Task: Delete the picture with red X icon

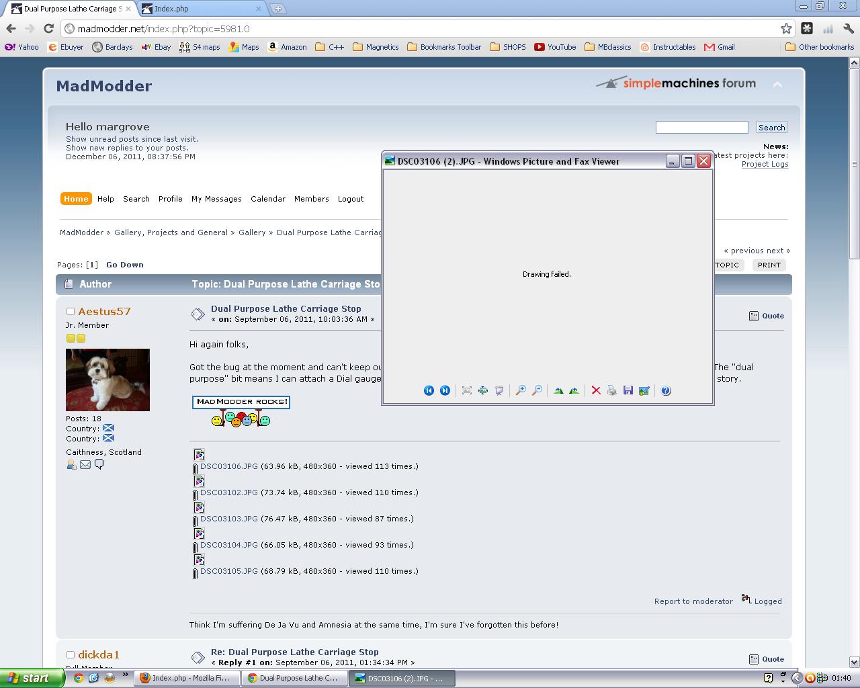Action: (x=596, y=390)
